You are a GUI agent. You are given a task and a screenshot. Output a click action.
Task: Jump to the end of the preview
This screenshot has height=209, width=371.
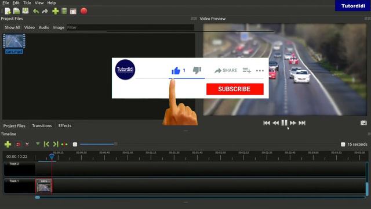point(302,122)
